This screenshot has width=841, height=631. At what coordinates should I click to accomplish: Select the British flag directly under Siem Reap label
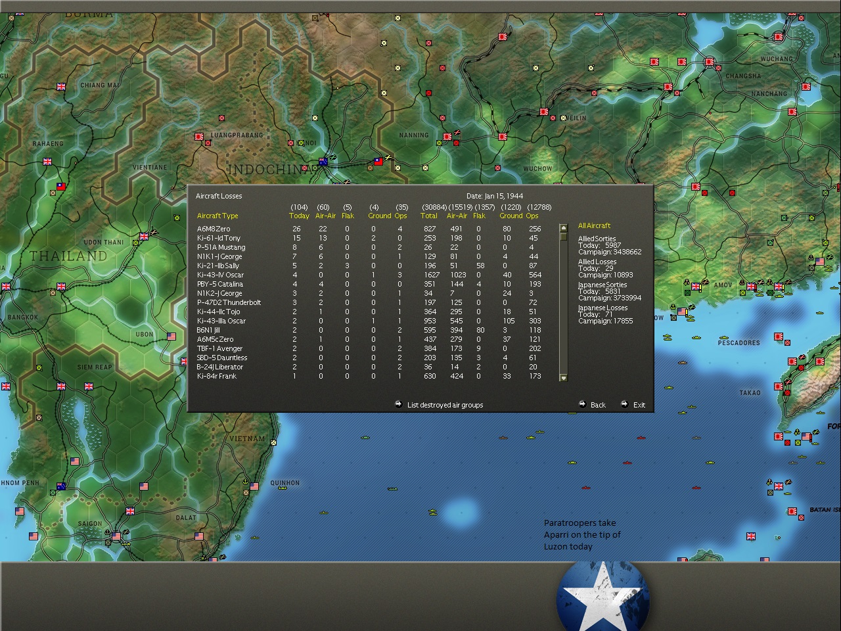point(89,386)
